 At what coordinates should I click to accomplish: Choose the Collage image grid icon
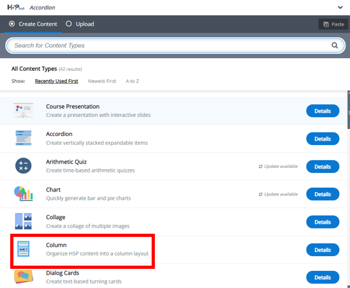pos(23,221)
